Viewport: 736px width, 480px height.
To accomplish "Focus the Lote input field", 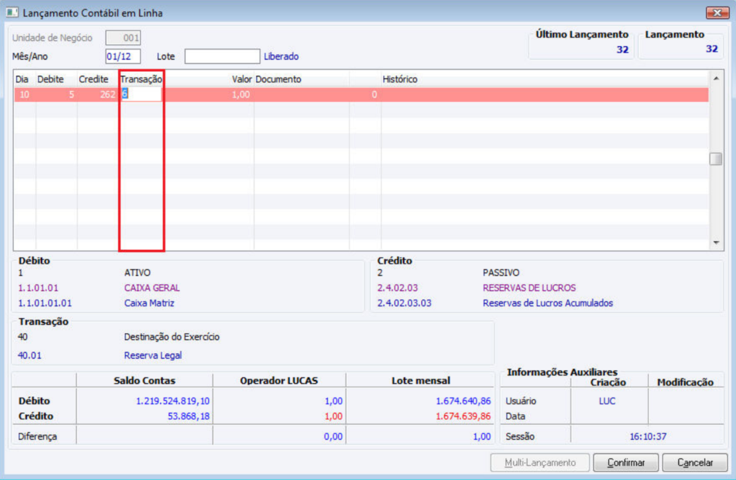I will click(x=222, y=56).
